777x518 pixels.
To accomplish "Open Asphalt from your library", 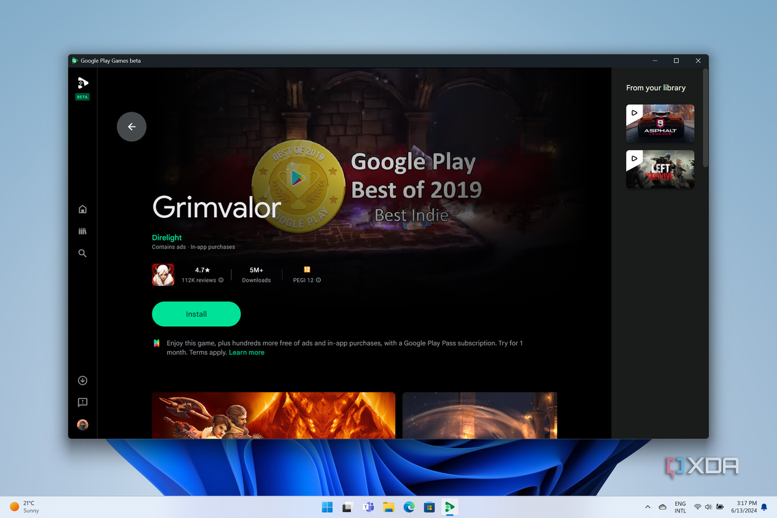I will point(660,123).
